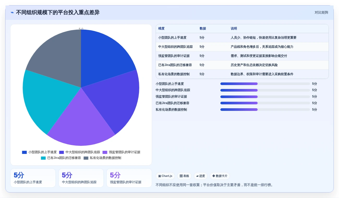Screen dimensions: 339x198
Task: Click the 5.0 axis label above the pie
Action: 81,29
